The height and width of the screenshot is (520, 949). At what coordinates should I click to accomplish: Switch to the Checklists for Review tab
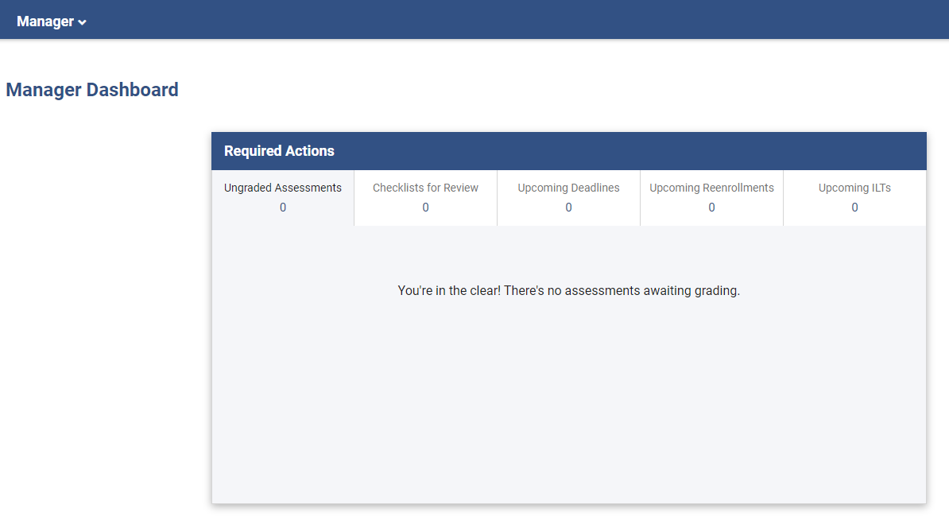coord(425,197)
